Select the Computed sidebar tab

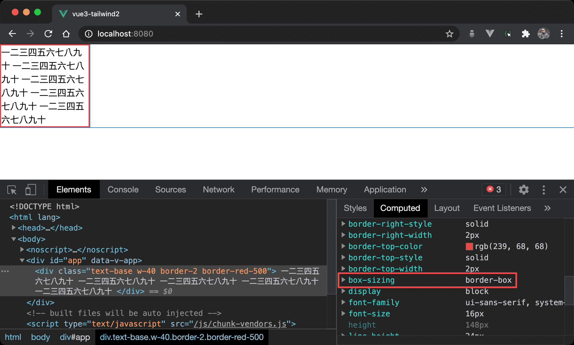pyautogui.click(x=400, y=208)
